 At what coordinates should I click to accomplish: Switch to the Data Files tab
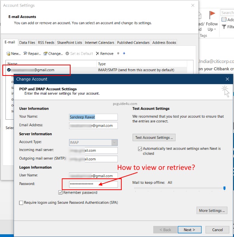pos(27,43)
